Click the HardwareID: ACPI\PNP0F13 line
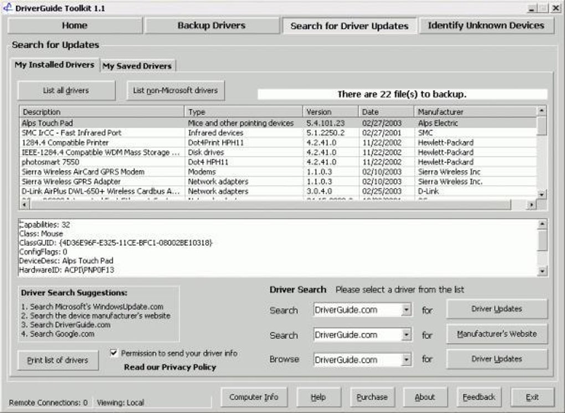 [66, 270]
